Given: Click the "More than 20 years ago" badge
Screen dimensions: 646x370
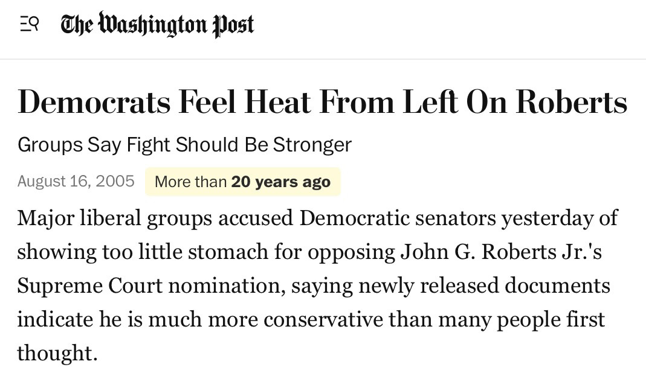Looking at the screenshot, I should (x=243, y=182).
